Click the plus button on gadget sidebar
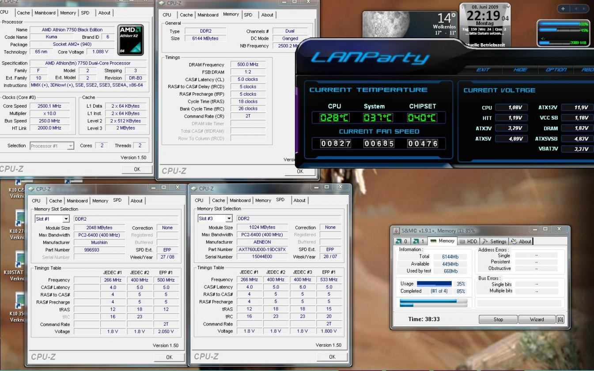This screenshot has width=594, height=371. (x=563, y=9)
